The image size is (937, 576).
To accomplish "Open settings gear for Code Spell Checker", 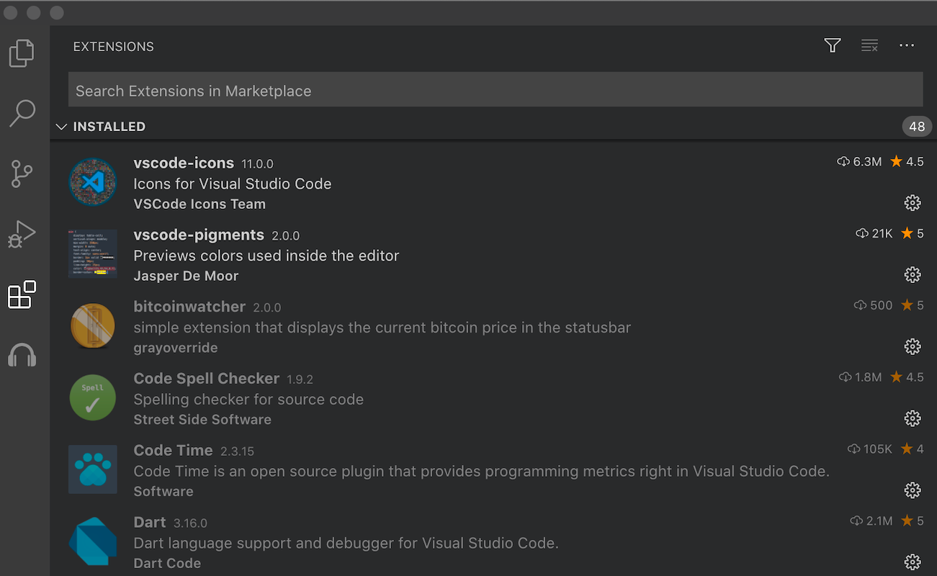I will coord(913,418).
